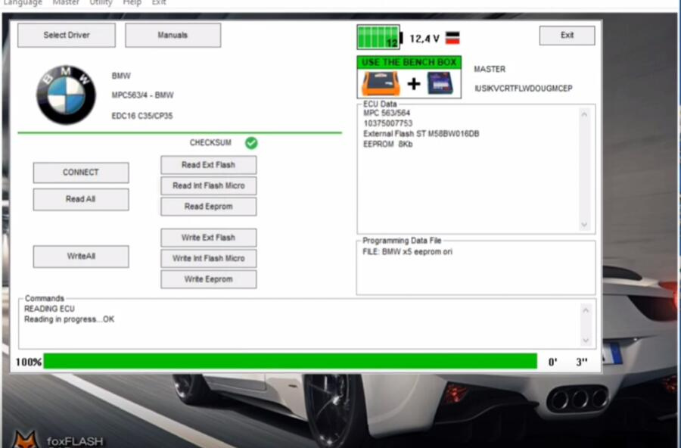Click up arrow in Commands box scrollbar
The height and width of the screenshot is (448, 681).
coord(586,310)
